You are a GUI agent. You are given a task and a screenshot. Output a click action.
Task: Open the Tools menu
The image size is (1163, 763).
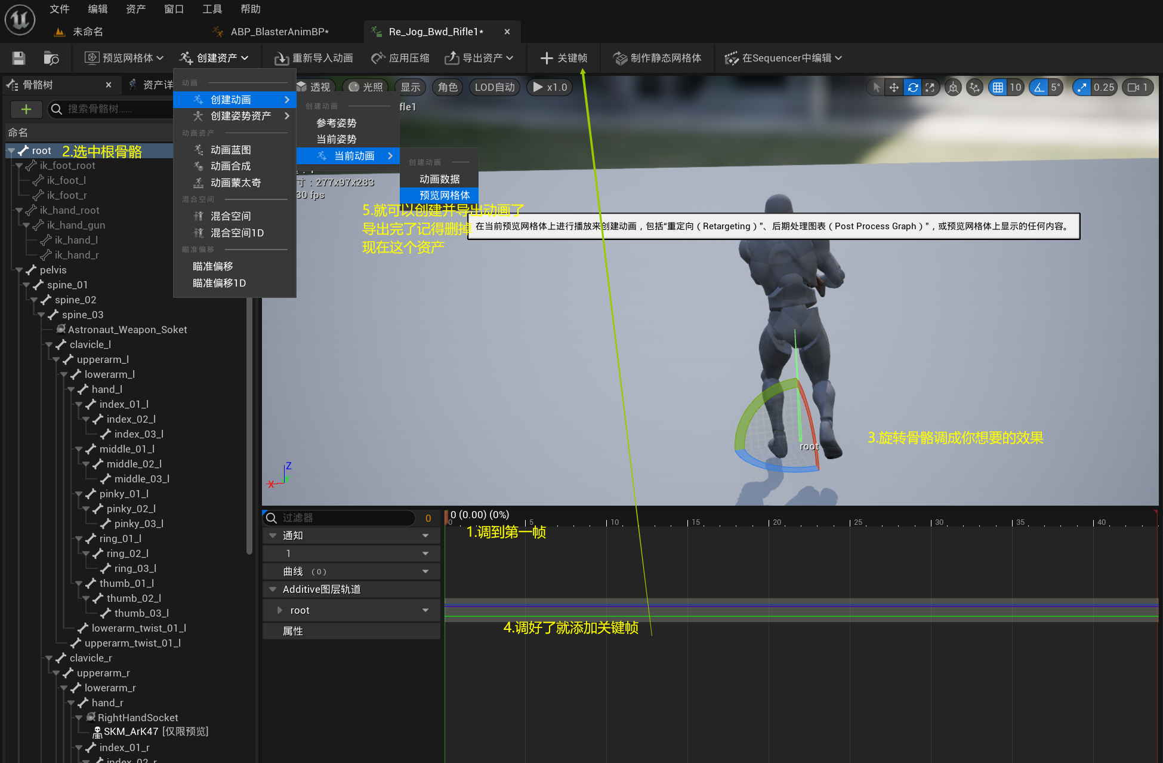tap(212, 9)
